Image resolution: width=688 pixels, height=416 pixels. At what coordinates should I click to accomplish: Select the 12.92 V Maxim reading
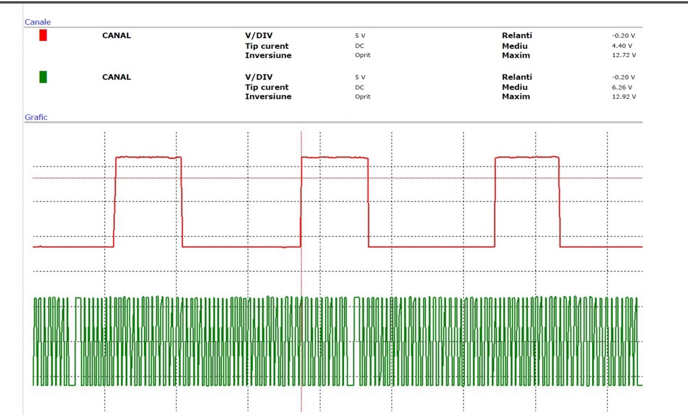[624, 97]
